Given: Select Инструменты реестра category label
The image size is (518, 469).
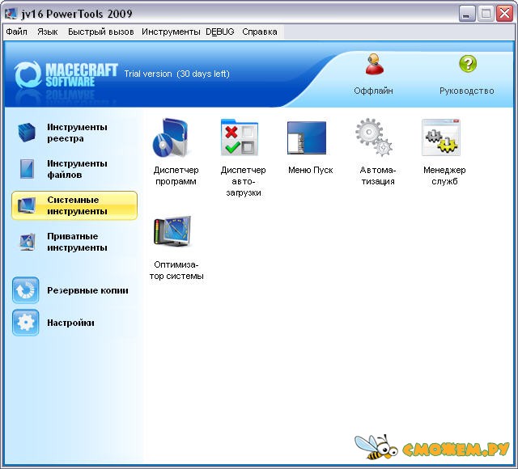Looking at the screenshot, I should pos(77,133).
